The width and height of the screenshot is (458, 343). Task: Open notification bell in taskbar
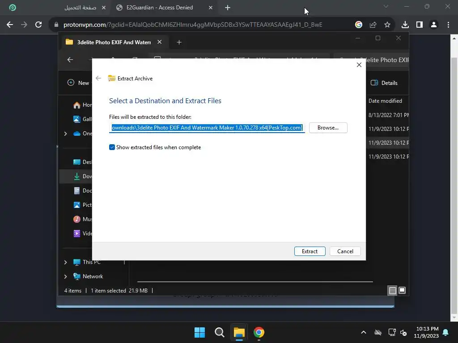446,332
